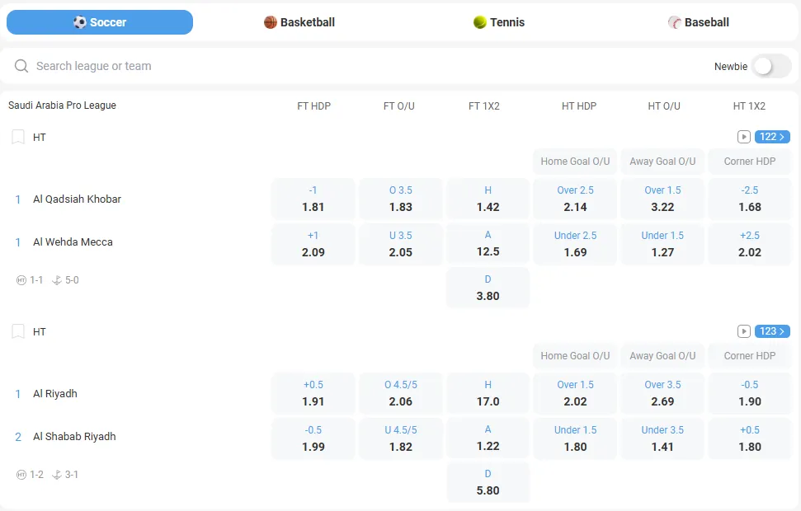Image resolution: width=801 pixels, height=511 pixels.
Task: Play live stream for Al Qadsiah match
Action: click(743, 137)
